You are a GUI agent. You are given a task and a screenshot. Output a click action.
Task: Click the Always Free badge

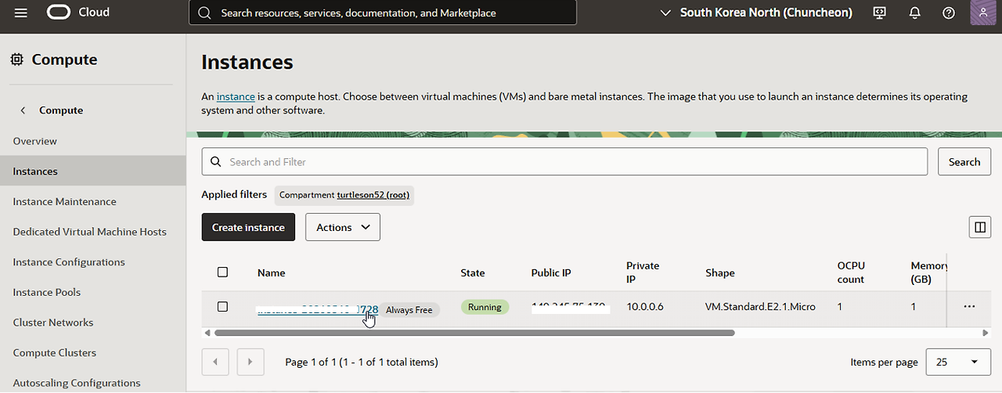coord(409,310)
